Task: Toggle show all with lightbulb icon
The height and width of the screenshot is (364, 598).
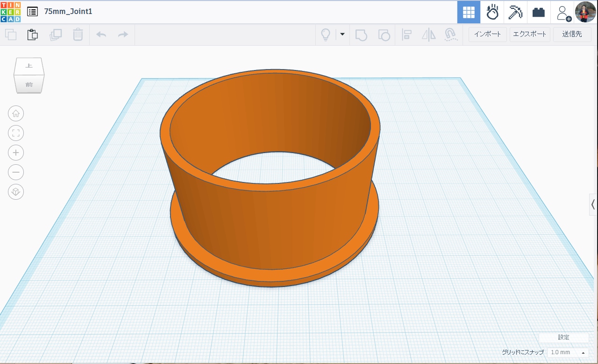Action: (x=326, y=35)
